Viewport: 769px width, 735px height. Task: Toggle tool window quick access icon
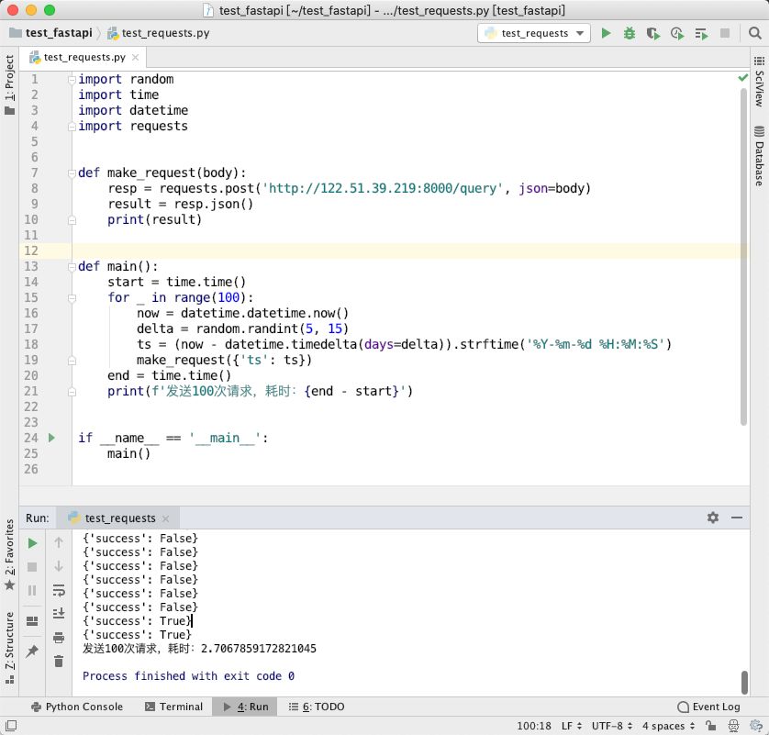11,725
